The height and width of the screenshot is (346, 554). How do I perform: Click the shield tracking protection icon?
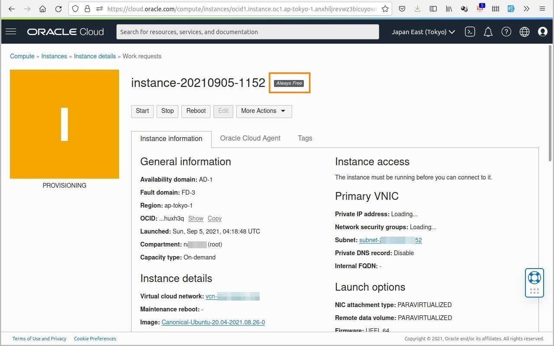coord(75,9)
